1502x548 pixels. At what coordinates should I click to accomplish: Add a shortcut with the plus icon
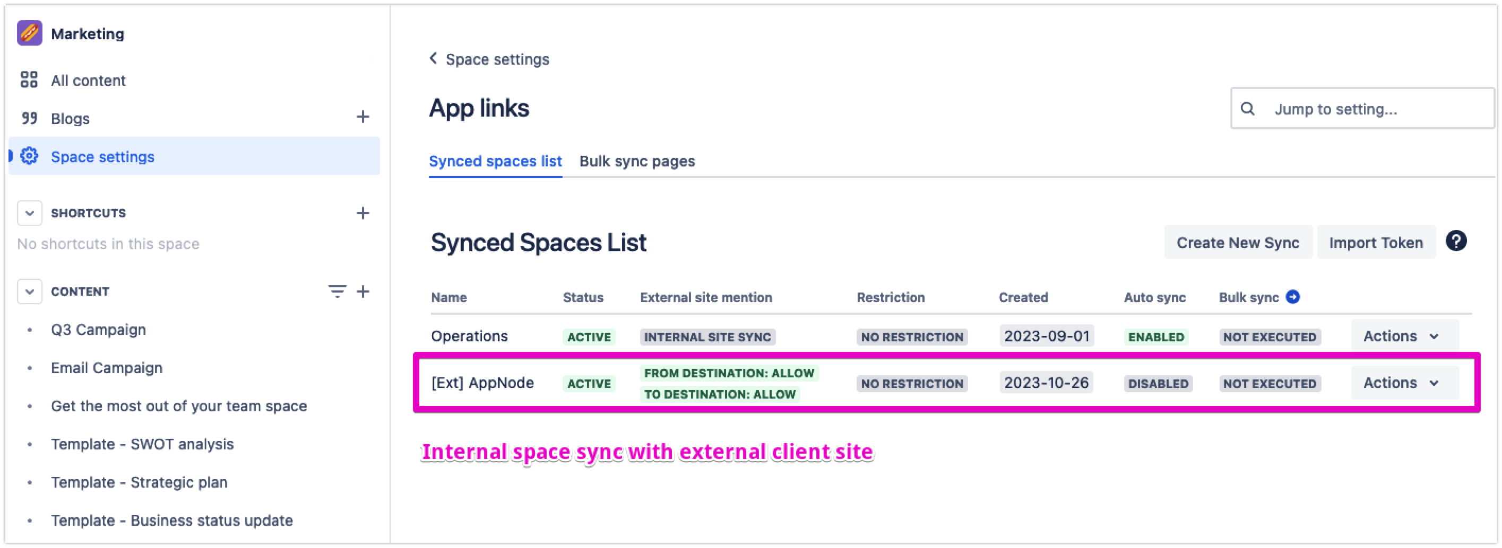click(x=362, y=213)
